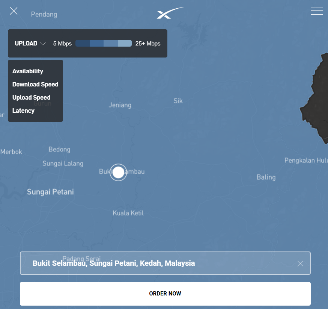
Task: Click the Baling town label
Action: 266,177
